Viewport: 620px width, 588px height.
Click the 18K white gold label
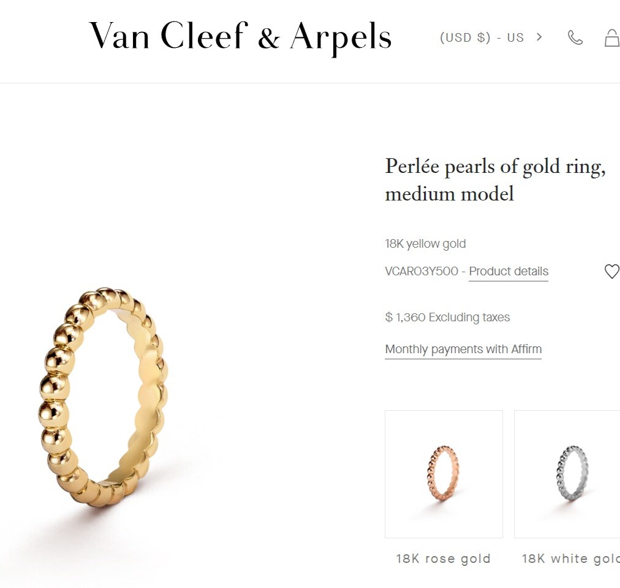[x=570, y=559]
